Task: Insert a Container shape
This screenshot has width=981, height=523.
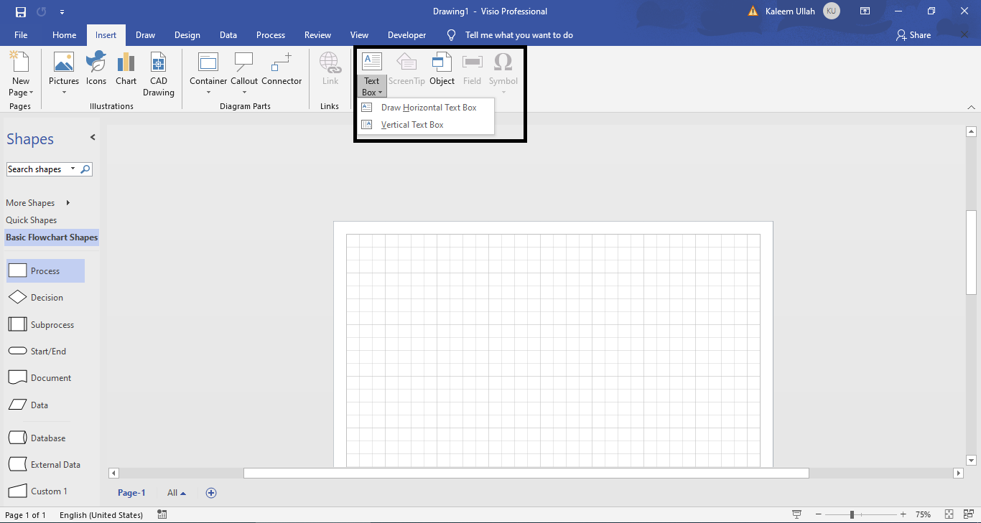Action: [208, 70]
